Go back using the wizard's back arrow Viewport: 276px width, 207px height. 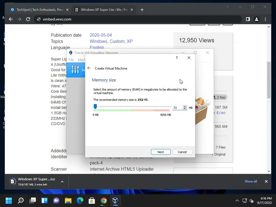(89, 68)
